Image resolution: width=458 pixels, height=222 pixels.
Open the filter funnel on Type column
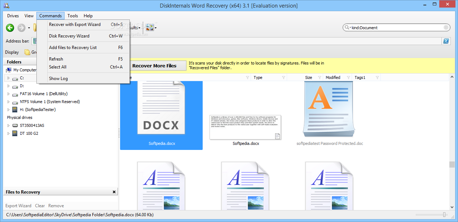283,77
